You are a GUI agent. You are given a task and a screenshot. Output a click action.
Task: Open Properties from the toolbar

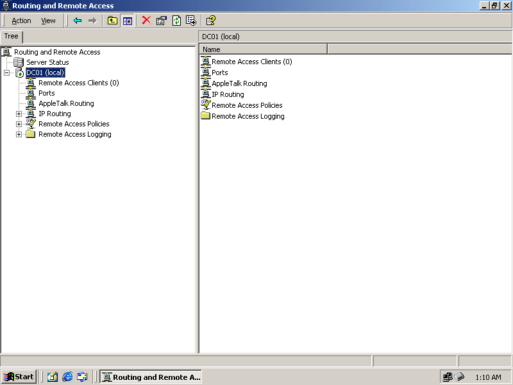161,21
